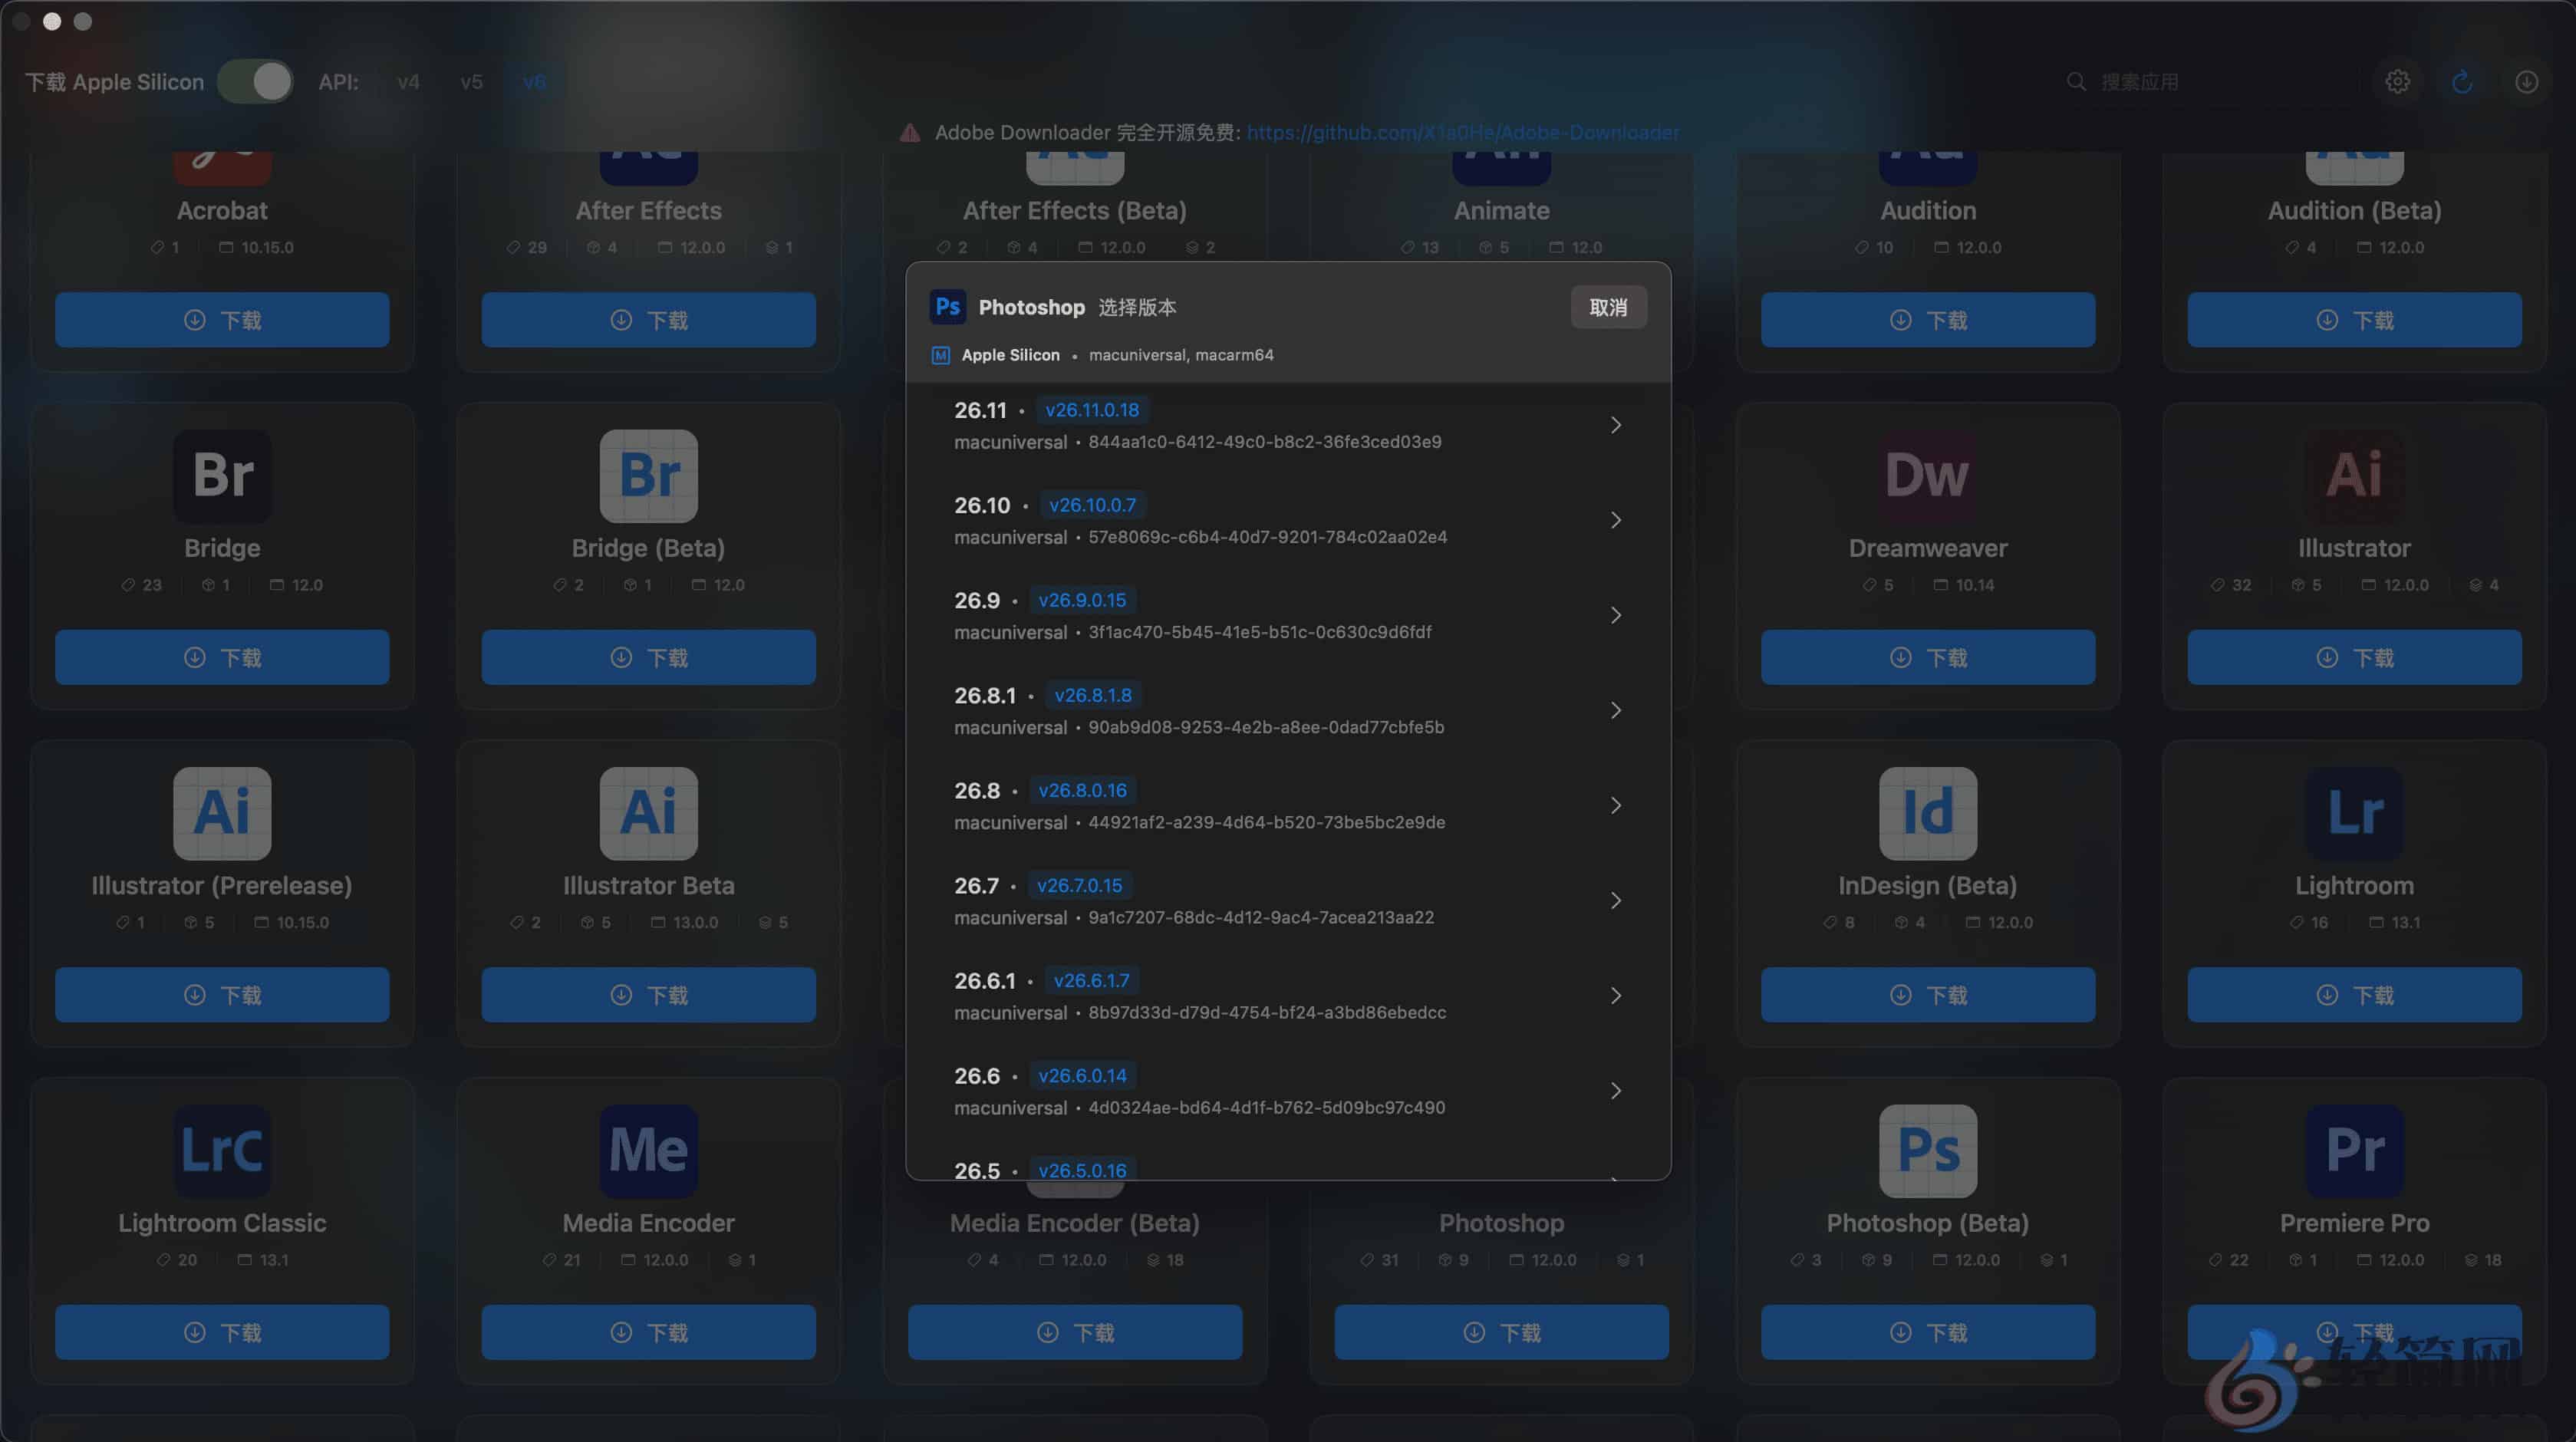
Task: Click the Media Encoder Me icon
Action: click(x=648, y=1151)
